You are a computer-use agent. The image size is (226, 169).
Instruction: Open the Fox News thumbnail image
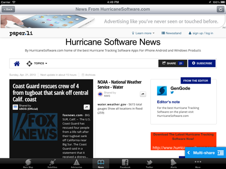(x=35, y=127)
